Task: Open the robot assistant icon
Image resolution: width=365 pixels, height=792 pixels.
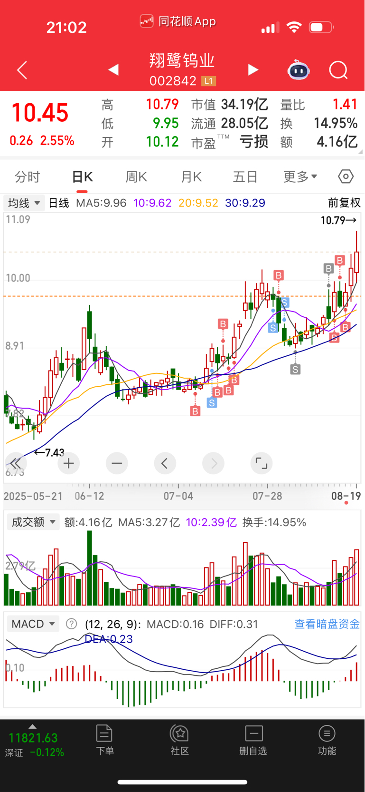Action: point(299,70)
